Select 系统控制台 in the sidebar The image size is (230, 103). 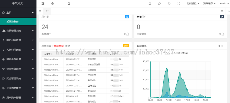(18, 22)
